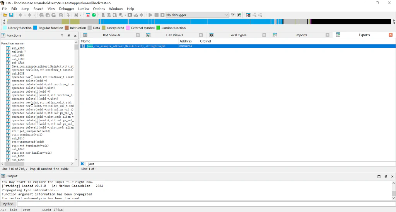Switch to the Hex View-1 tab
Viewport: 396px width, 212px height.
174,35
